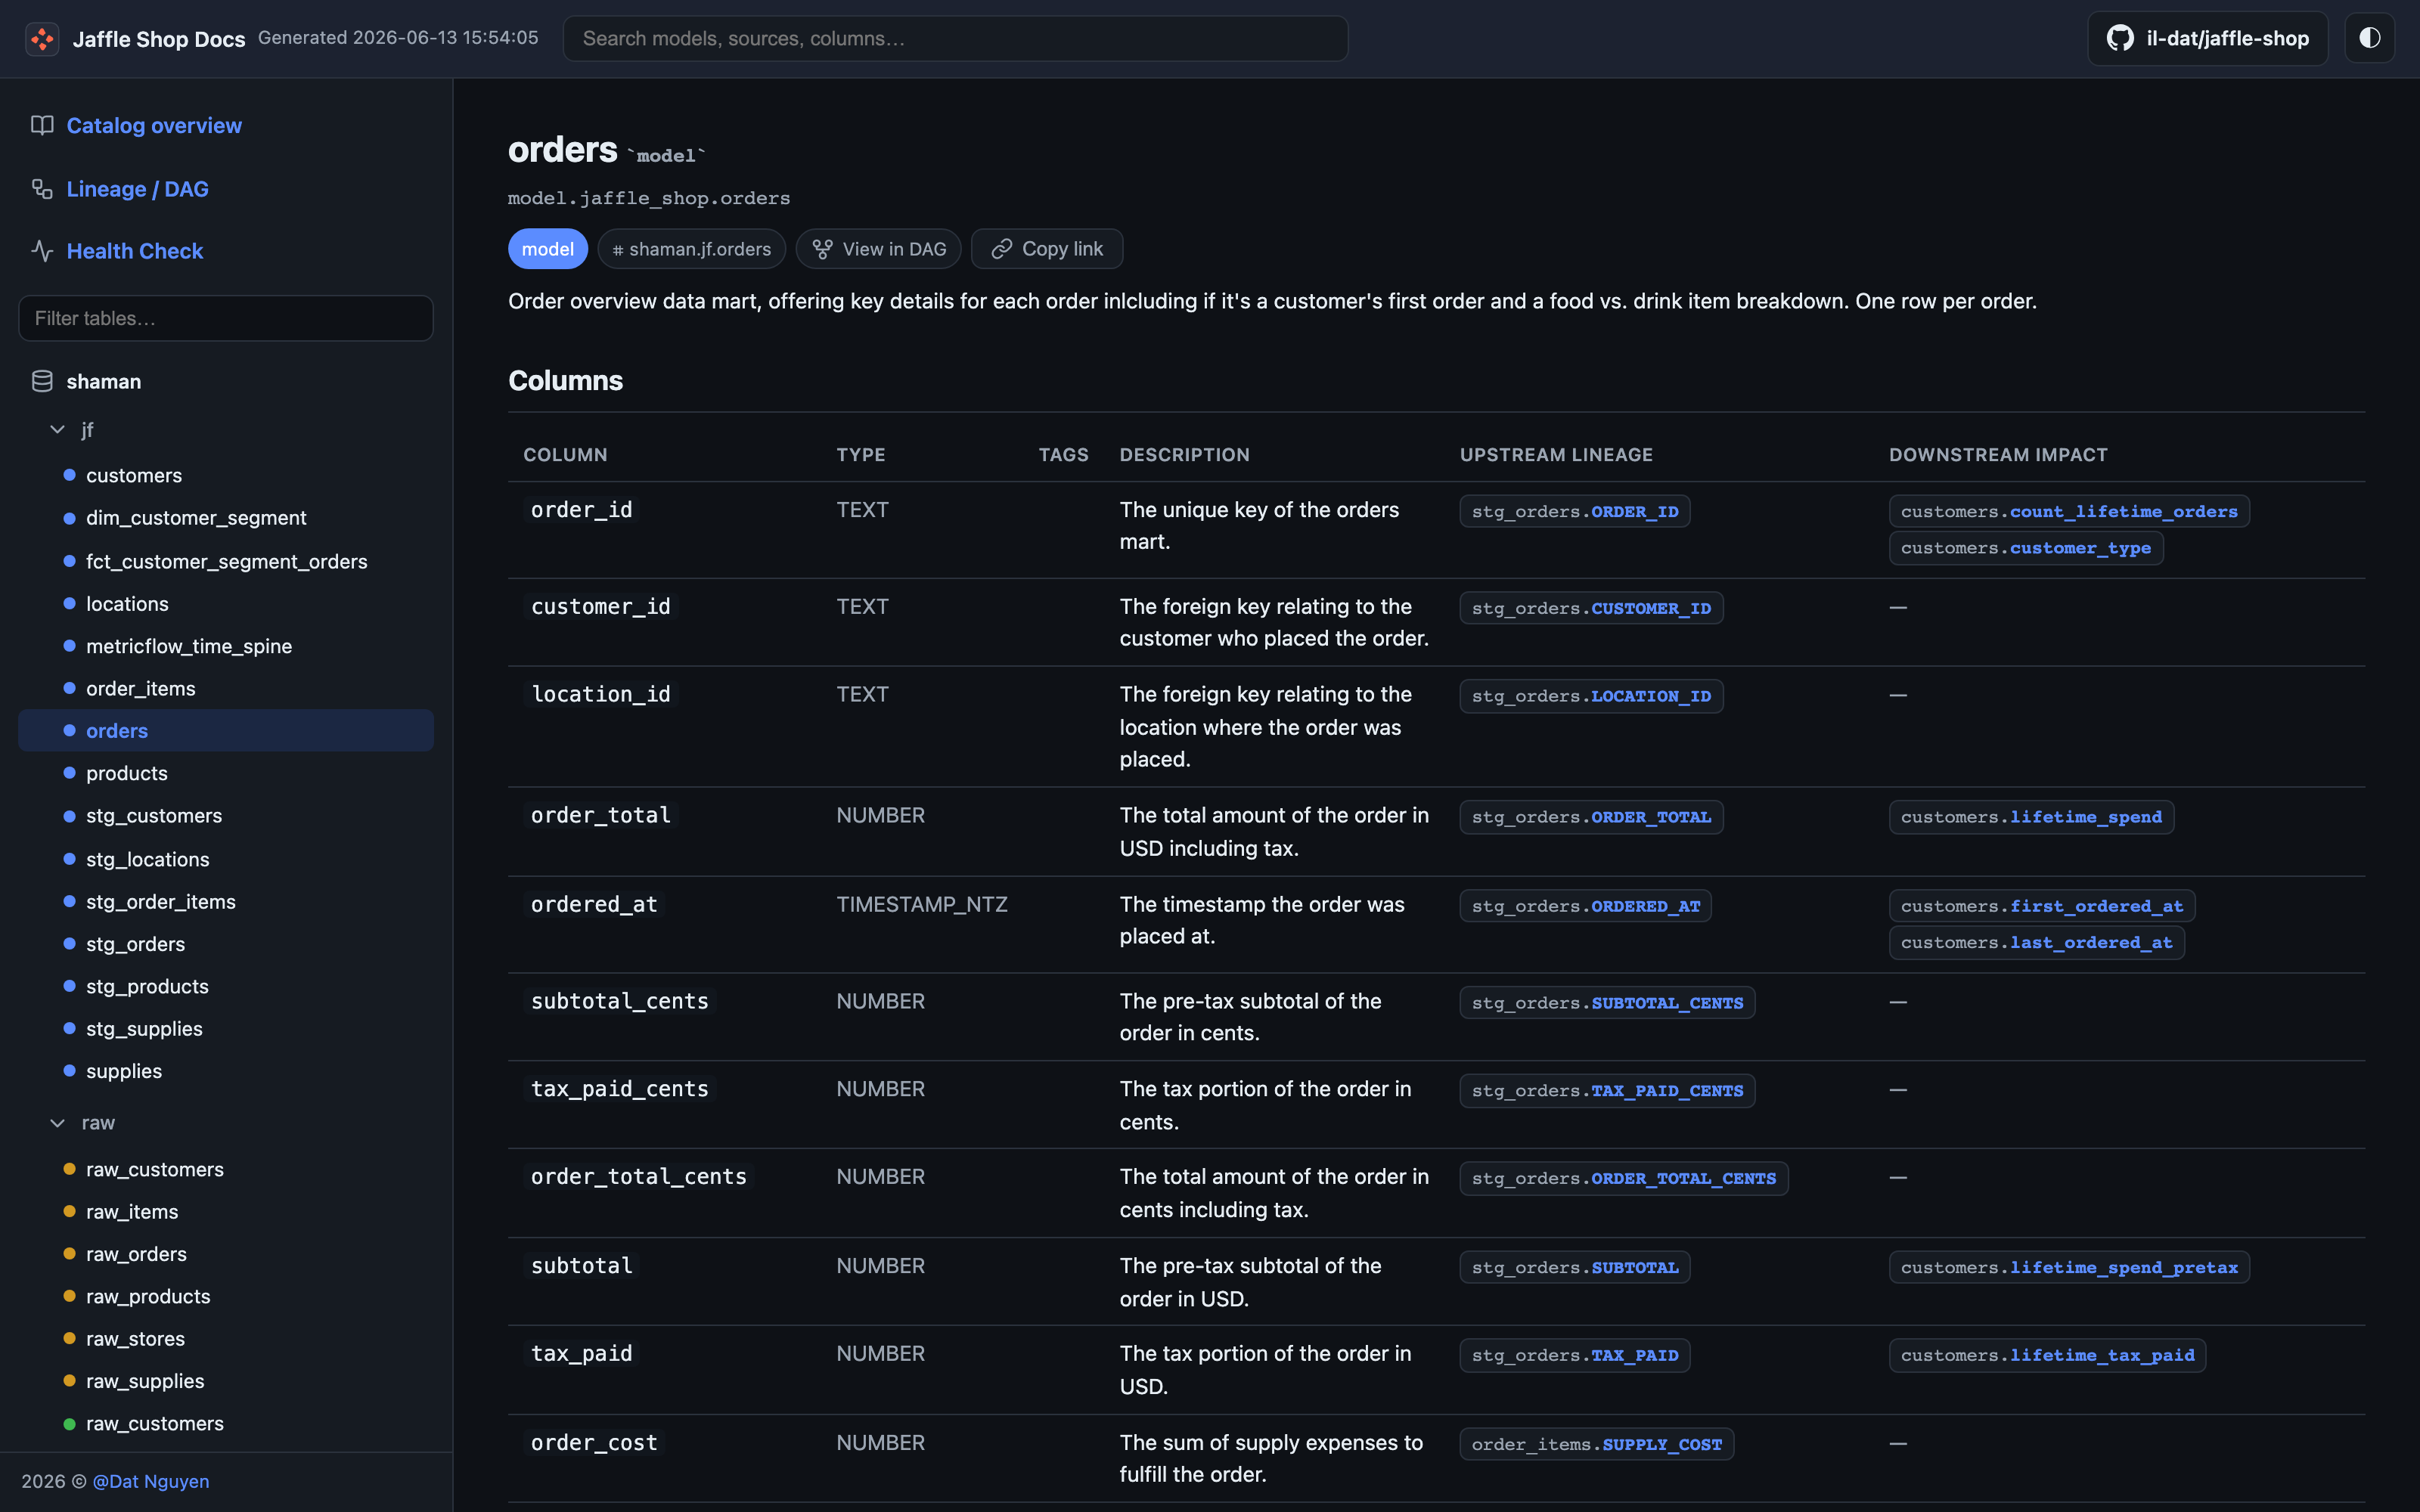
Task: Click the Jaffle Shop Docs logo icon
Action: pos(42,39)
